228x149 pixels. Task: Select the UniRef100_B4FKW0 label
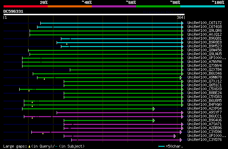204,105
